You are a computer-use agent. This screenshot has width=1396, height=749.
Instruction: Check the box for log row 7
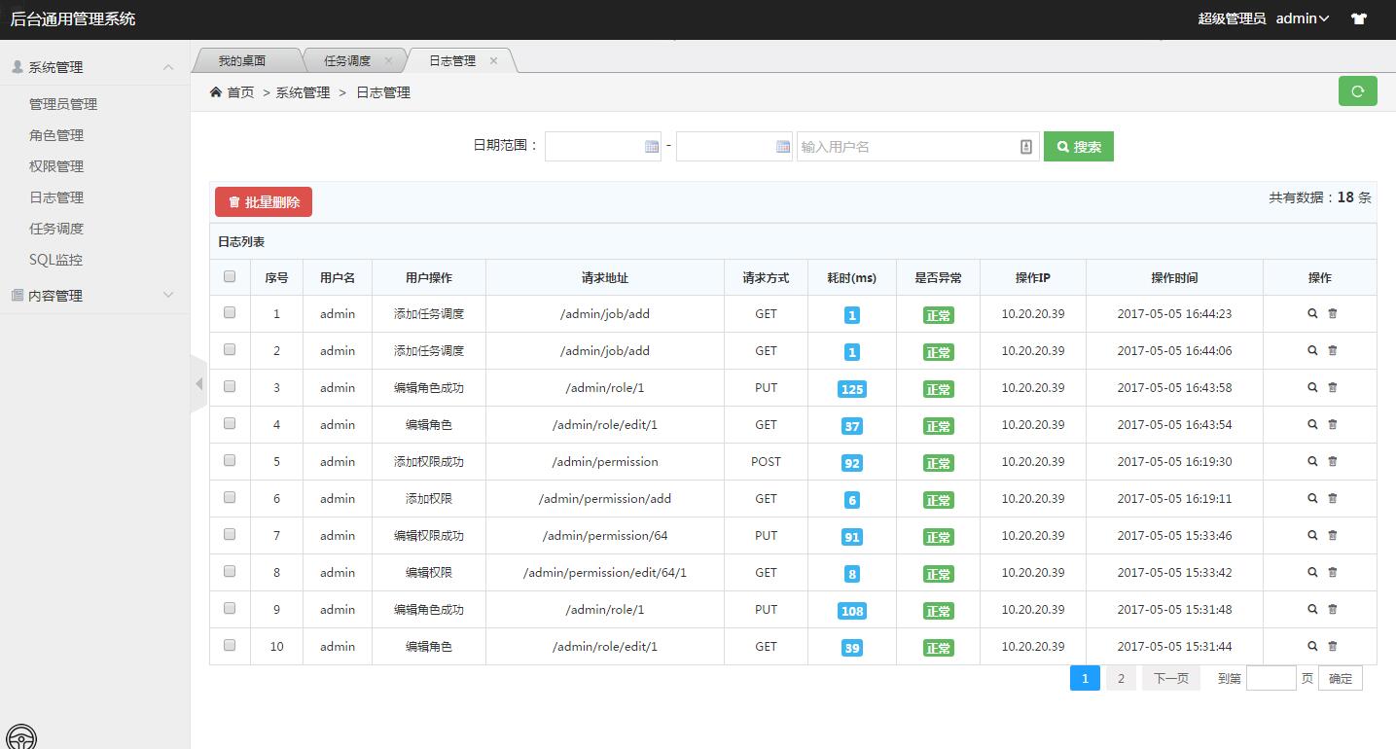(x=230, y=534)
